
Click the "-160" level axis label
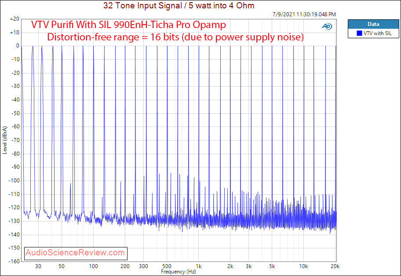[14, 261]
